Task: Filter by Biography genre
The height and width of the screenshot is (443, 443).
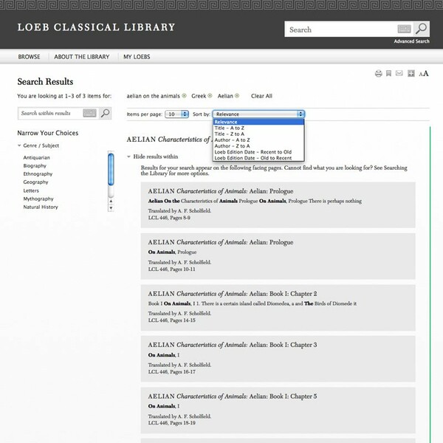Action: click(x=35, y=166)
